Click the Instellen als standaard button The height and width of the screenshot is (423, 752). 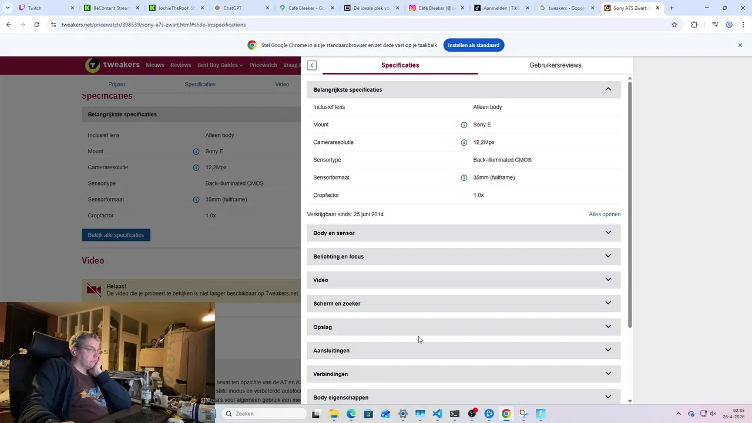(x=474, y=45)
